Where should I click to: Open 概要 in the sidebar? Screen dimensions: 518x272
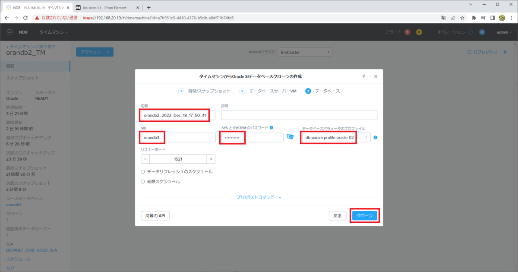[x=35, y=66]
